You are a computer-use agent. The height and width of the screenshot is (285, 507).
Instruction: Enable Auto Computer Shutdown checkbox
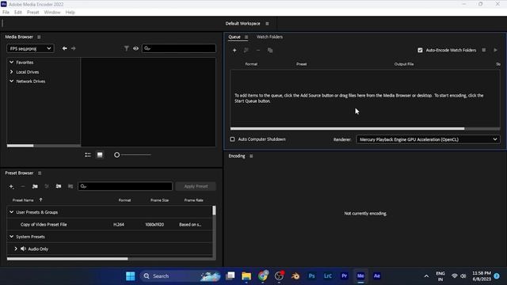[232, 139]
